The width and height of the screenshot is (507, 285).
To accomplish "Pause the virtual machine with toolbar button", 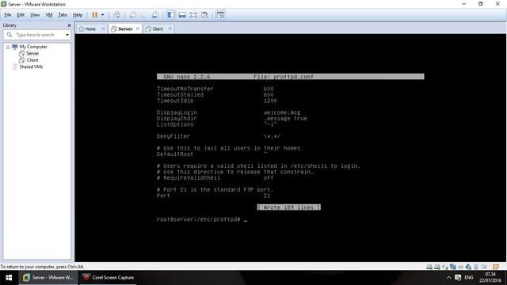I will click(95, 15).
